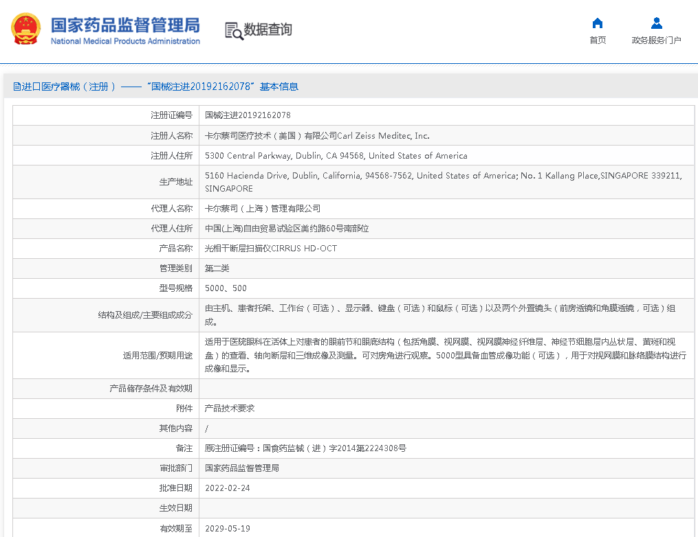Click registration number value 国械注进20192162078
This screenshot has height=537, width=698.
point(248,115)
